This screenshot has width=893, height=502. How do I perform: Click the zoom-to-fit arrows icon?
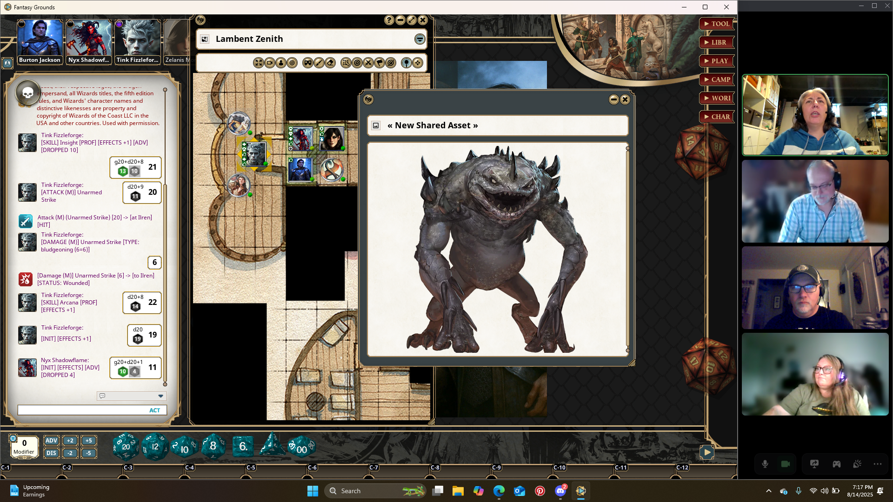pyautogui.click(x=259, y=63)
